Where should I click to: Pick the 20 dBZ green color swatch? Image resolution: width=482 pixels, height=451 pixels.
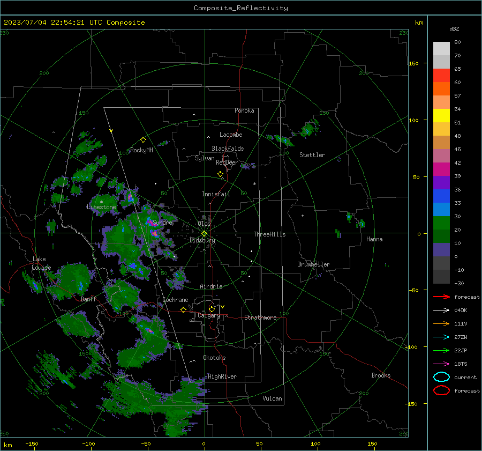tap(441, 236)
